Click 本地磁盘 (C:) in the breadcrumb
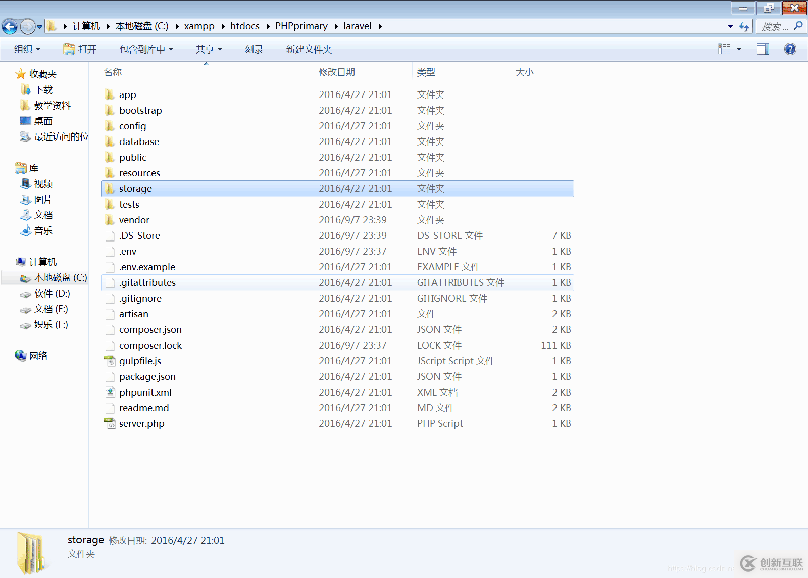The image size is (808, 578). 142,26
